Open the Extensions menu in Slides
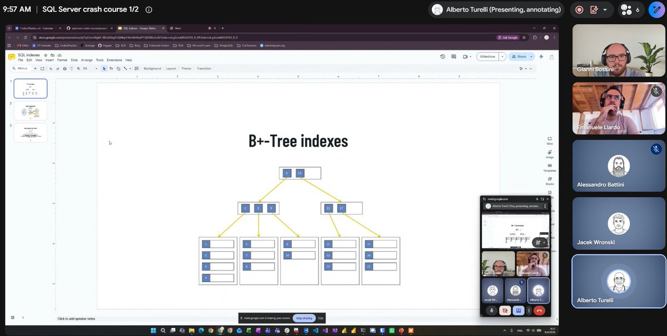 [115, 60]
